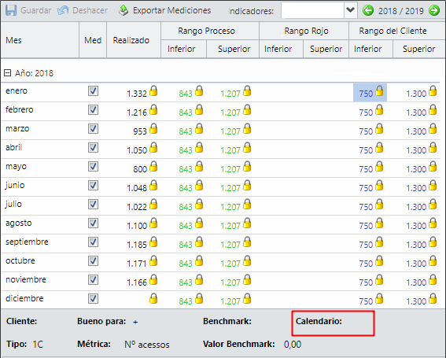Click the Exportar Mediciones export icon
The width and height of the screenshot is (446, 358).
pyautogui.click(x=123, y=10)
